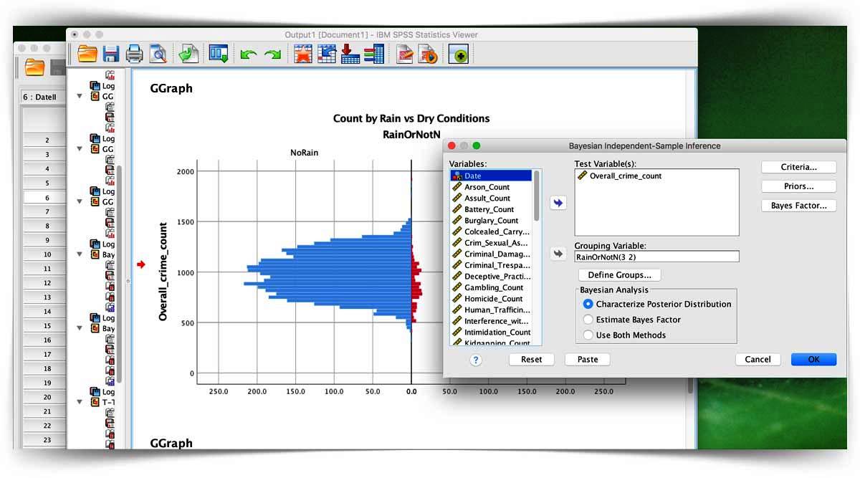
Task: Click the green plus icon in toolbar
Action: click(459, 54)
